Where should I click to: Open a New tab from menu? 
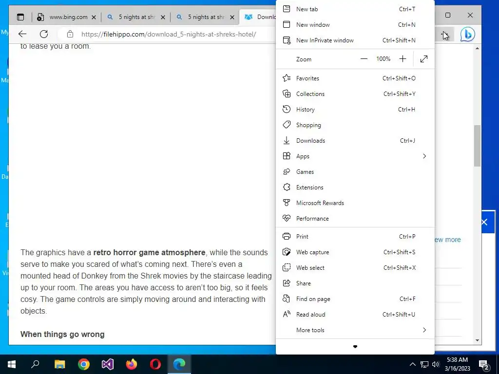[355, 9]
